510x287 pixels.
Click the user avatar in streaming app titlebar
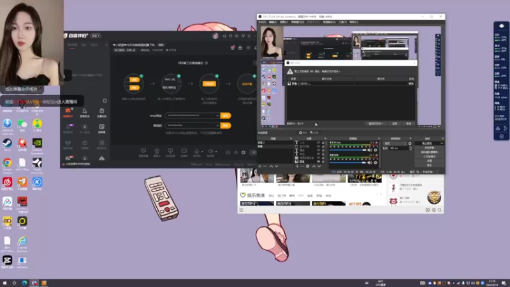point(215,36)
